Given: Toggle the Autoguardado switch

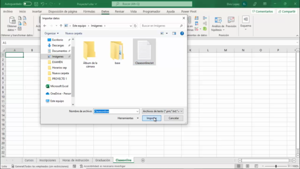Looking at the screenshot, I should pos(27,4).
